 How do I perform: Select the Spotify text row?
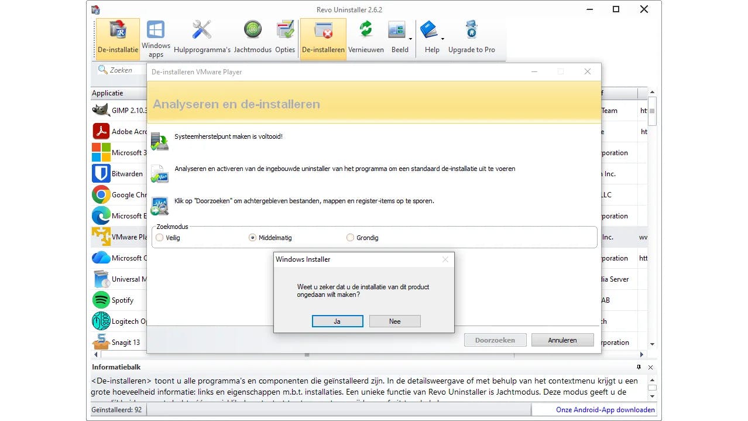(x=123, y=300)
